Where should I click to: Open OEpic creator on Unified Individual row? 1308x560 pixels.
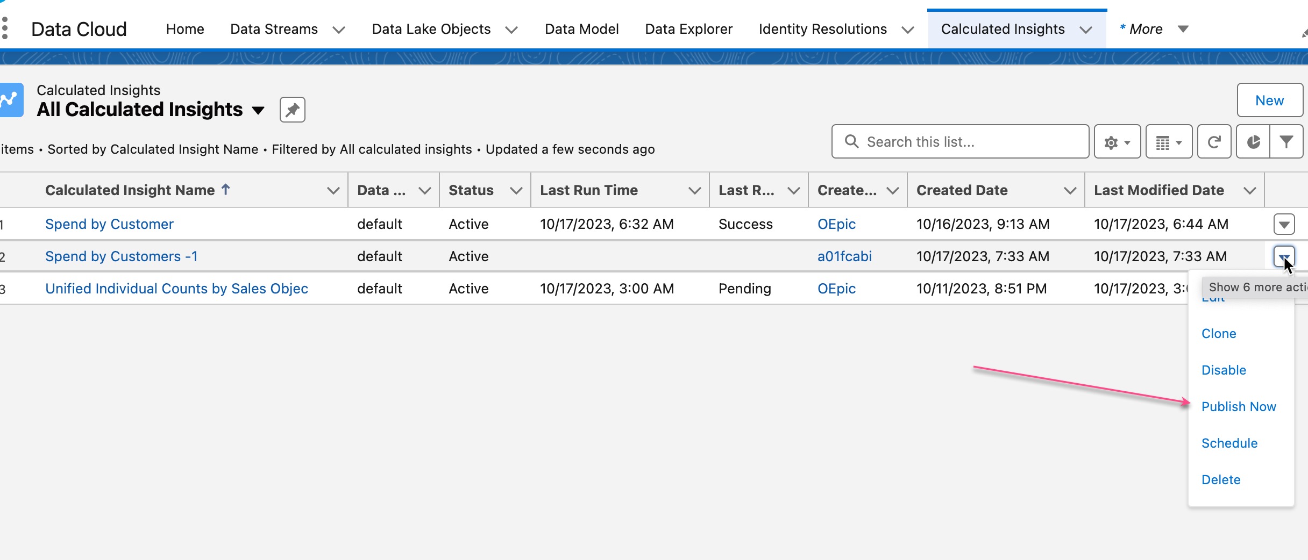tap(836, 289)
